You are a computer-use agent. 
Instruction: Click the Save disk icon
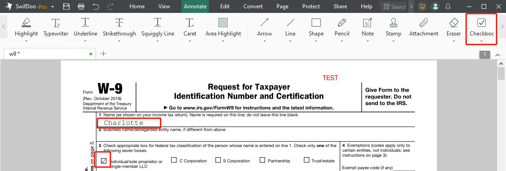click(x=66, y=6)
